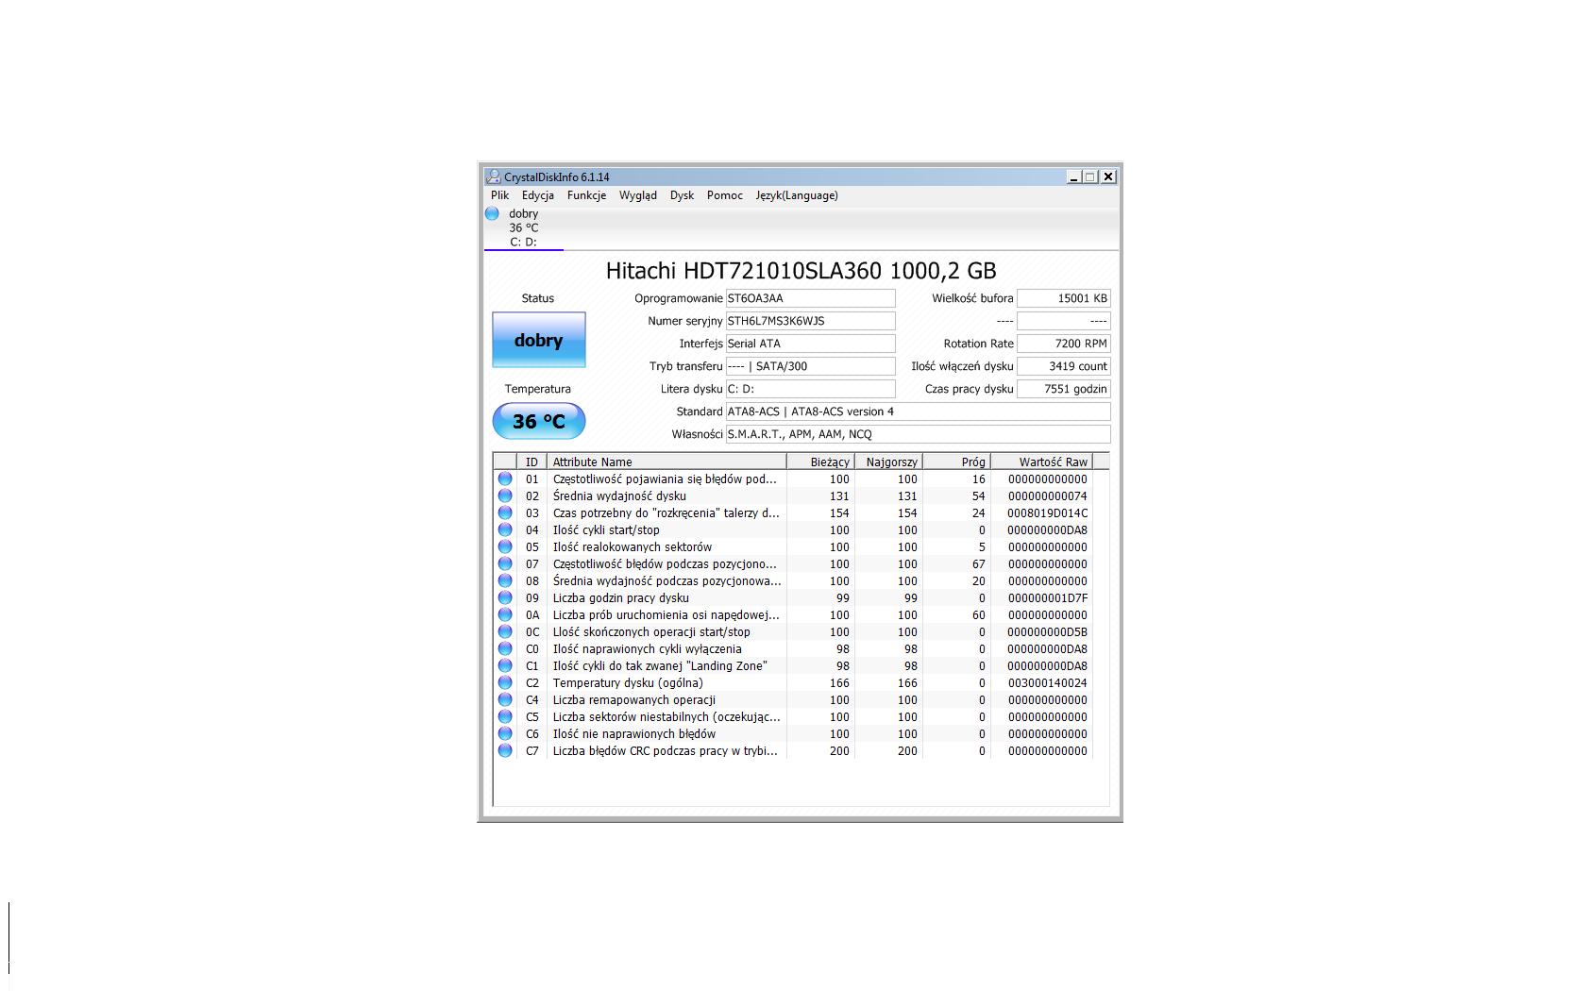Open the Wygląd menu
The image size is (1586, 991).
click(x=638, y=195)
